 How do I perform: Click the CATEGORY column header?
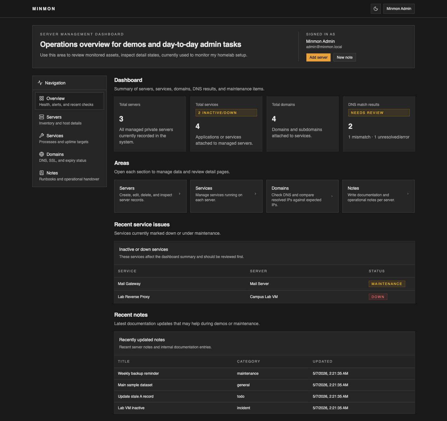tap(248, 361)
